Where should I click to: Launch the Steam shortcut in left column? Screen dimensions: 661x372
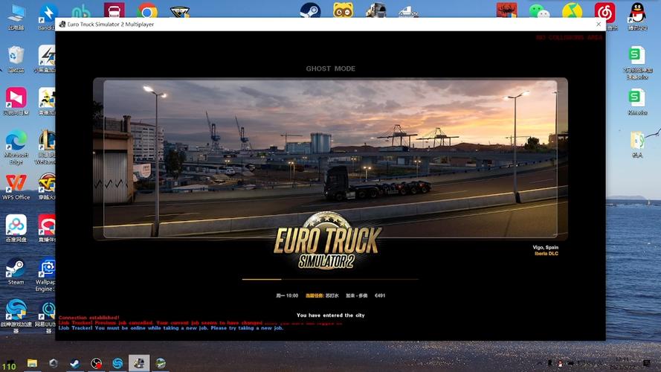click(x=16, y=272)
